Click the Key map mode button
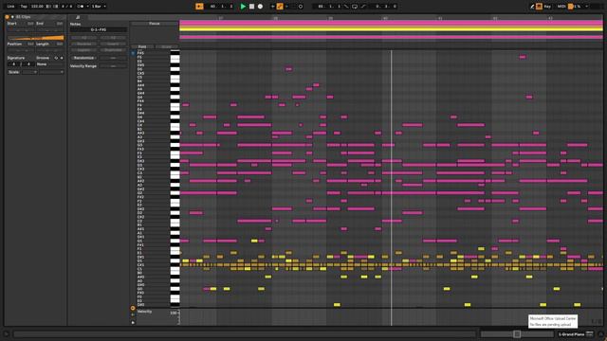Image resolution: width=607 pixels, height=341 pixels. (547, 7)
